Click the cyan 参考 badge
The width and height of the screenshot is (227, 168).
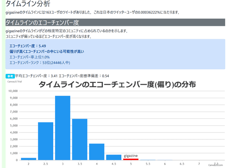point(10,76)
